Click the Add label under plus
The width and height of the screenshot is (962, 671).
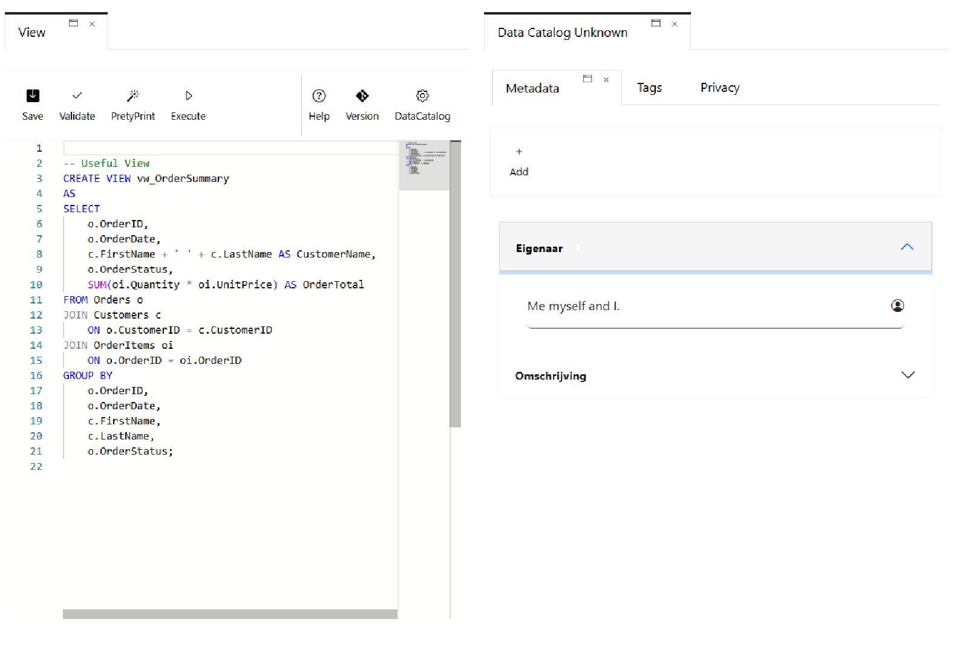519,172
